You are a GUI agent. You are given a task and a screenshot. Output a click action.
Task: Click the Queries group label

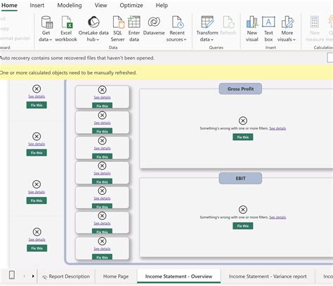(x=216, y=48)
